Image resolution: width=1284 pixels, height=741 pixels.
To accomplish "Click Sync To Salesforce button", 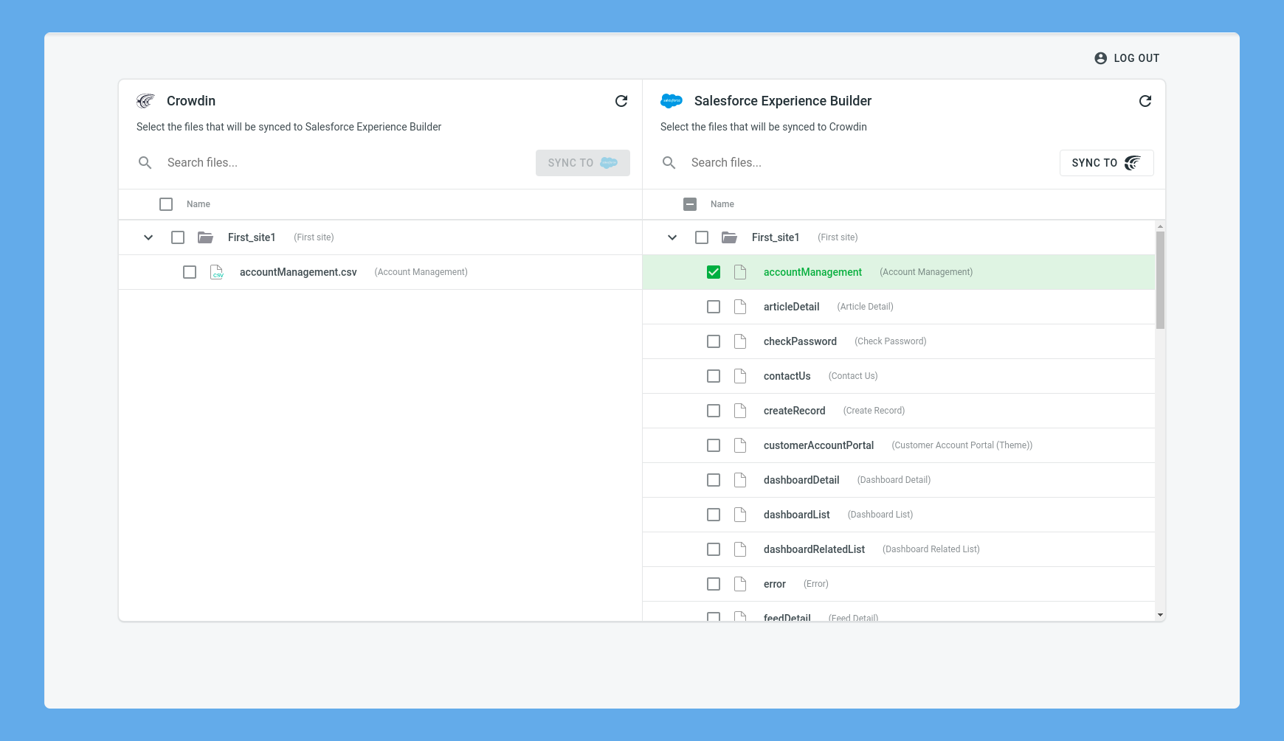I will coord(583,163).
